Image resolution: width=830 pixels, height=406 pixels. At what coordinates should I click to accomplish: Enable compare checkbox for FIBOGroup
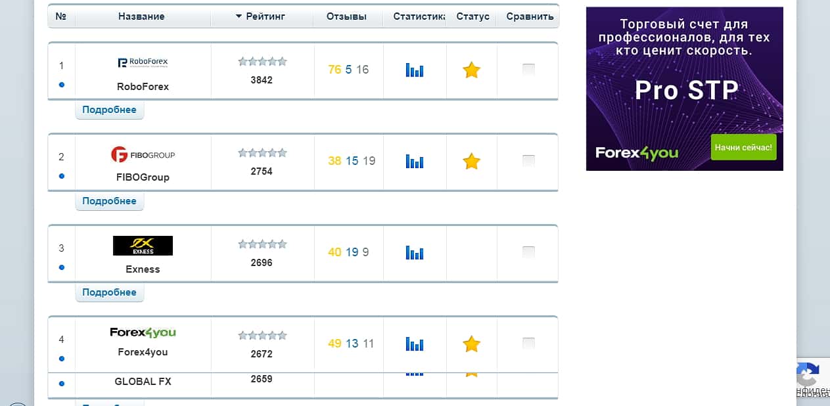[x=528, y=161]
